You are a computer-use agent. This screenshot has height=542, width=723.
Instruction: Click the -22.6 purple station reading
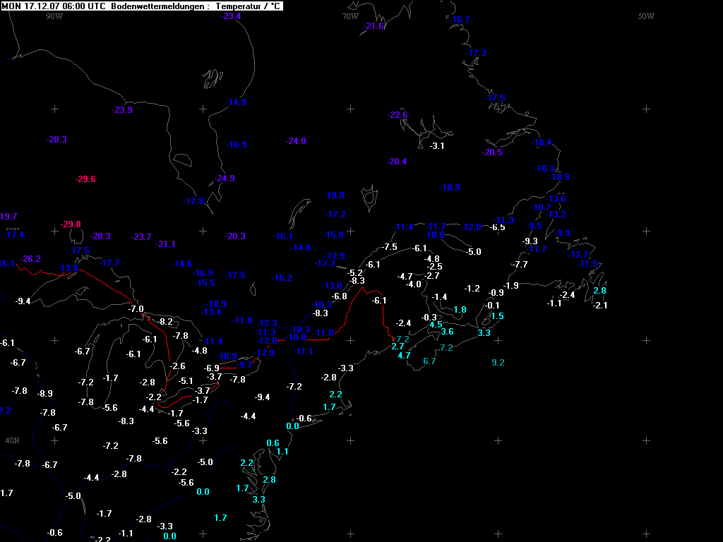(x=398, y=115)
